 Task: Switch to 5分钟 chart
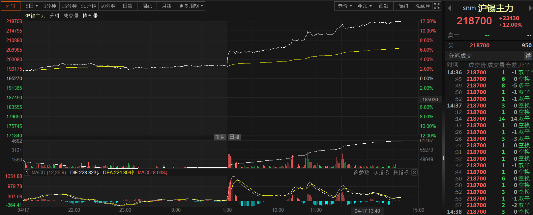tap(50, 6)
